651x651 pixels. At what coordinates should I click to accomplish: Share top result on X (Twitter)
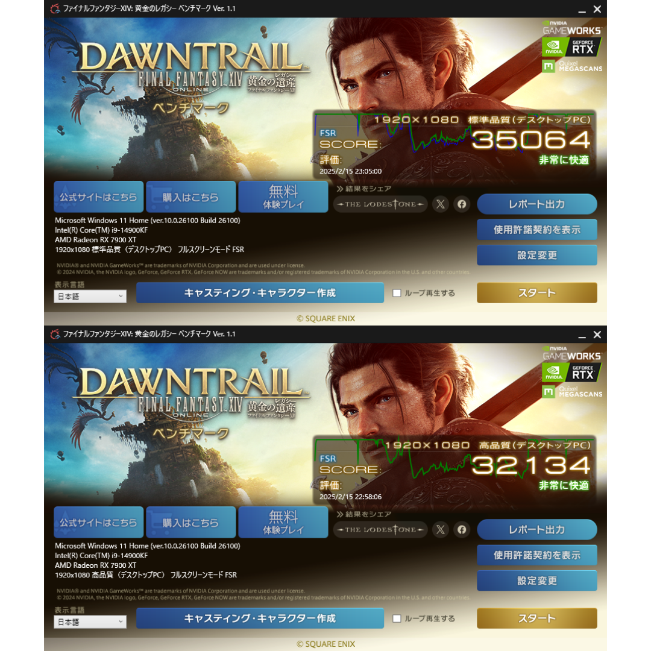pyautogui.click(x=441, y=204)
